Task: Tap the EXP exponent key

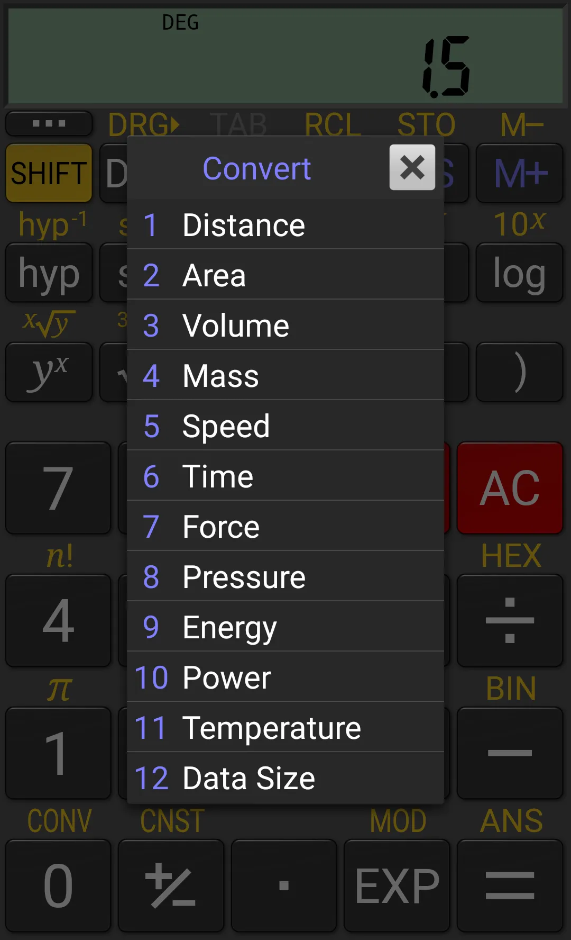Action: 397,885
